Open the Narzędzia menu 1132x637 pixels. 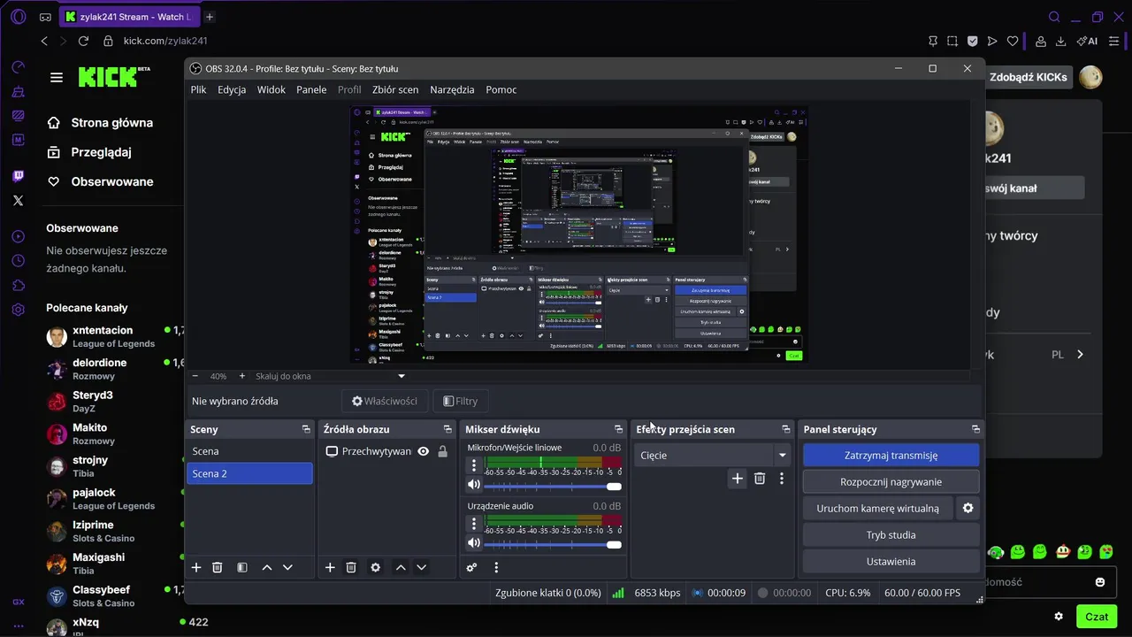[x=452, y=89]
